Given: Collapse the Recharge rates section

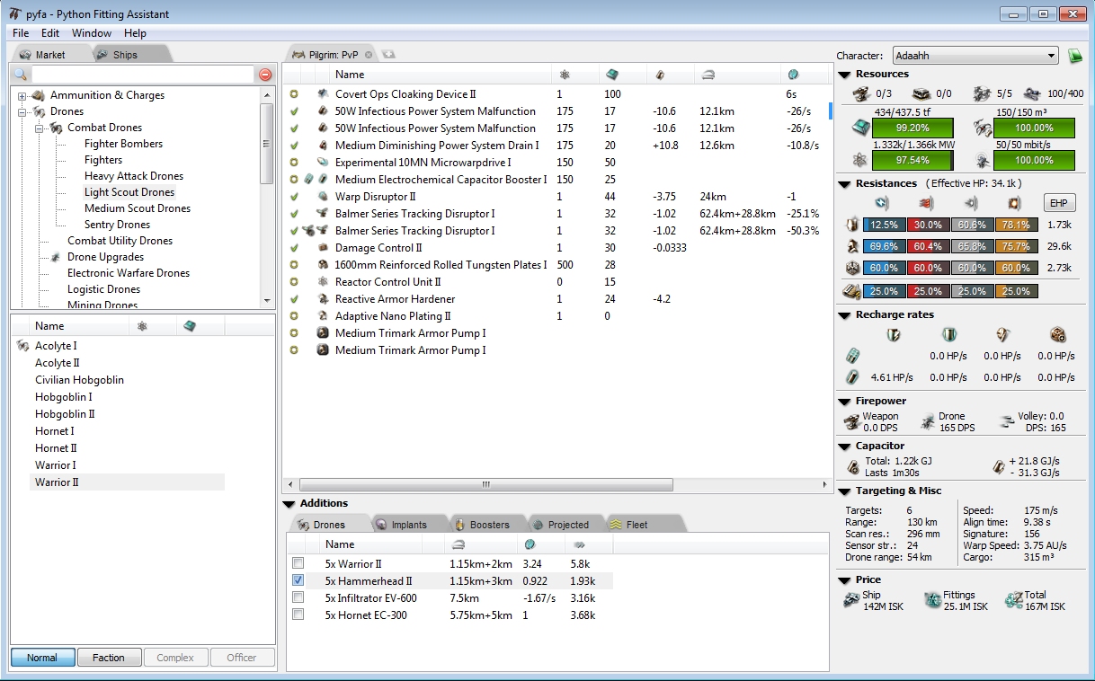Looking at the screenshot, I should (844, 315).
